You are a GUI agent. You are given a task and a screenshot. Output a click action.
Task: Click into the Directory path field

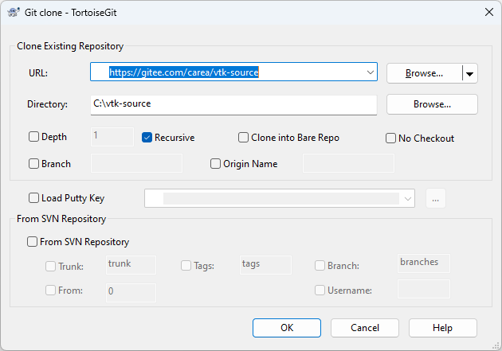pyautogui.click(x=233, y=104)
